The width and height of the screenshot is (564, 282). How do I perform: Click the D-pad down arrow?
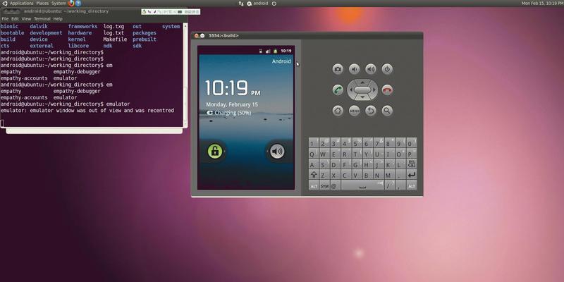click(x=362, y=97)
